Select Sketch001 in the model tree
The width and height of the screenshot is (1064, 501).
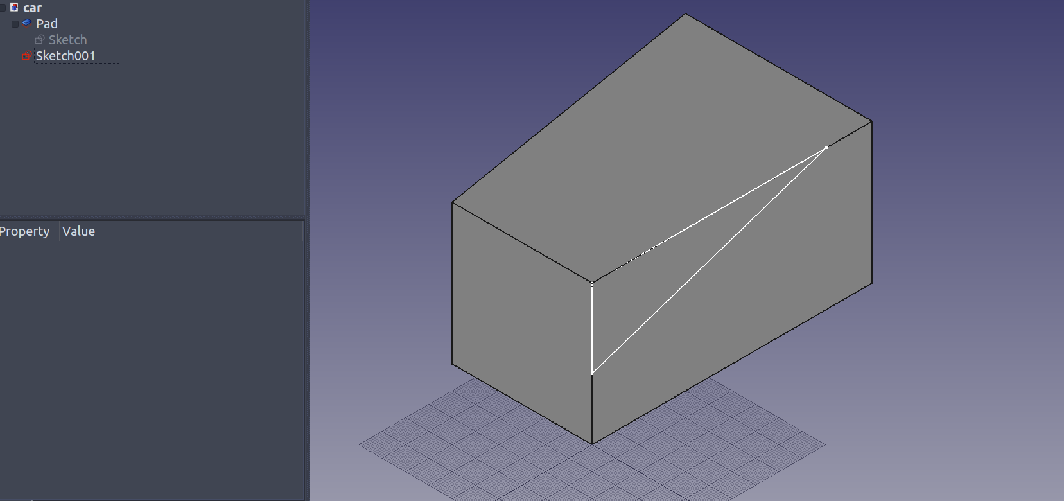(x=65, y=56)
